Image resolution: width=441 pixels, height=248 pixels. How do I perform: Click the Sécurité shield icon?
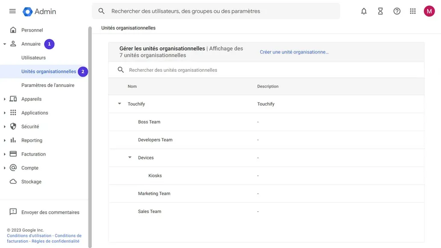(13, 126)
